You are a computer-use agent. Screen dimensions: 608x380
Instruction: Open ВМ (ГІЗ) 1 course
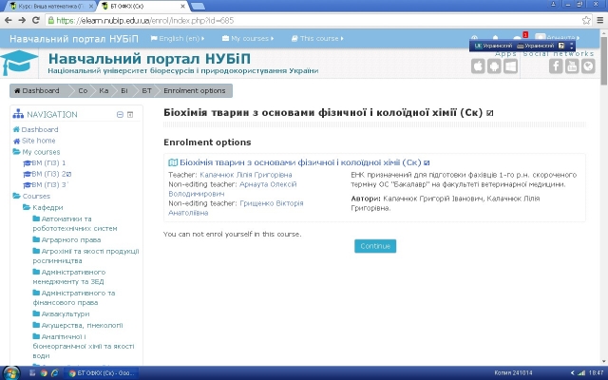(48, 162)
